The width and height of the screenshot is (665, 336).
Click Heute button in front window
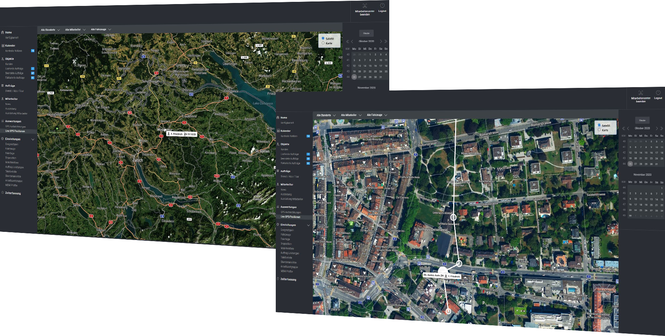pos(642,120)
